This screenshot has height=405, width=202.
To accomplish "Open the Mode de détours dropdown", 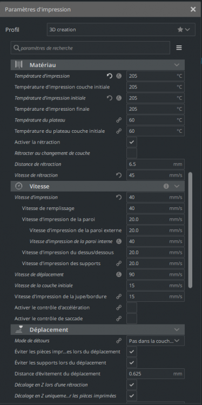I will tap(156, 341).
